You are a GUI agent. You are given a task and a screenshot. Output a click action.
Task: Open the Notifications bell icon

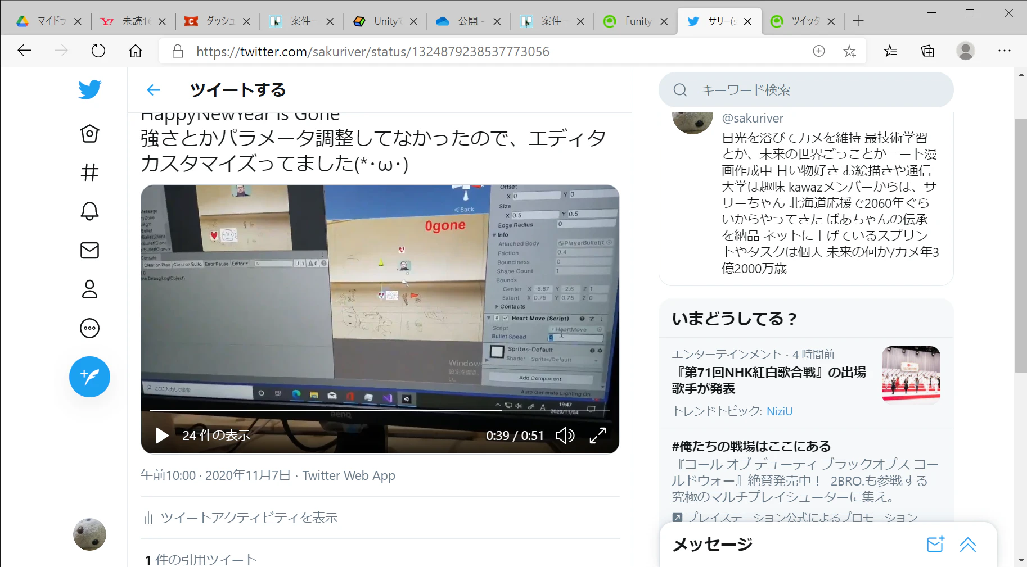tap(89, 211)
